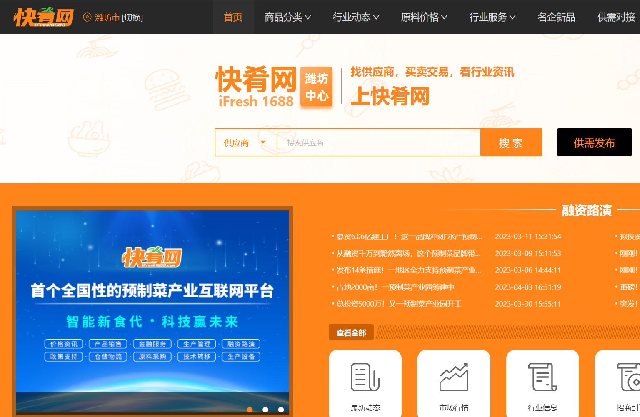Switch city via [切换] link
This screenshot has height=417, width=640.
(x=132, y=17)
